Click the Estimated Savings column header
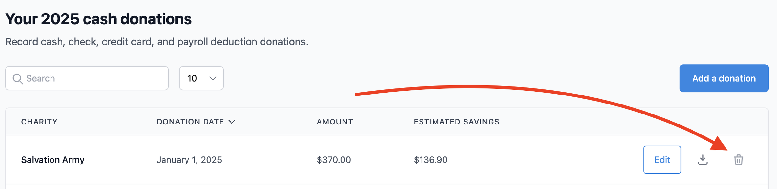The image size is (777, 189). click(x=456, y=122)
